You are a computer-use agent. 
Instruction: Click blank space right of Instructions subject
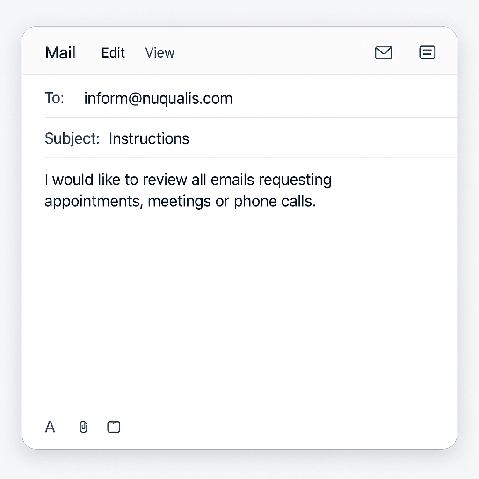(x=323, y=138)
